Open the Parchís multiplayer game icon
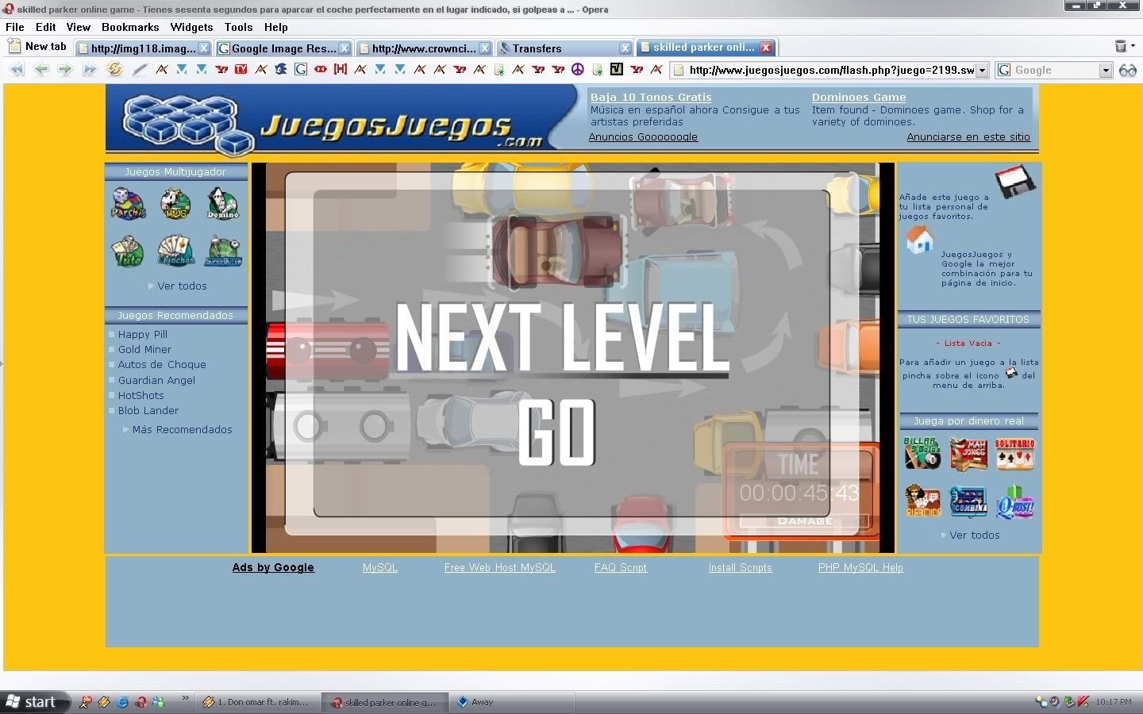The width and height of the screenshot is (1143, 714). point(128,204)
